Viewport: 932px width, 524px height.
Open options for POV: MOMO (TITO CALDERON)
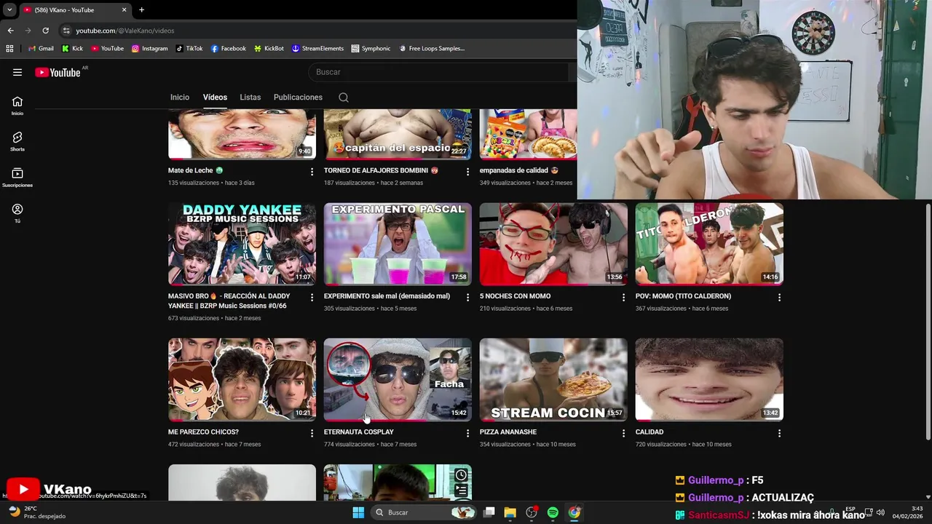(779, 298)
